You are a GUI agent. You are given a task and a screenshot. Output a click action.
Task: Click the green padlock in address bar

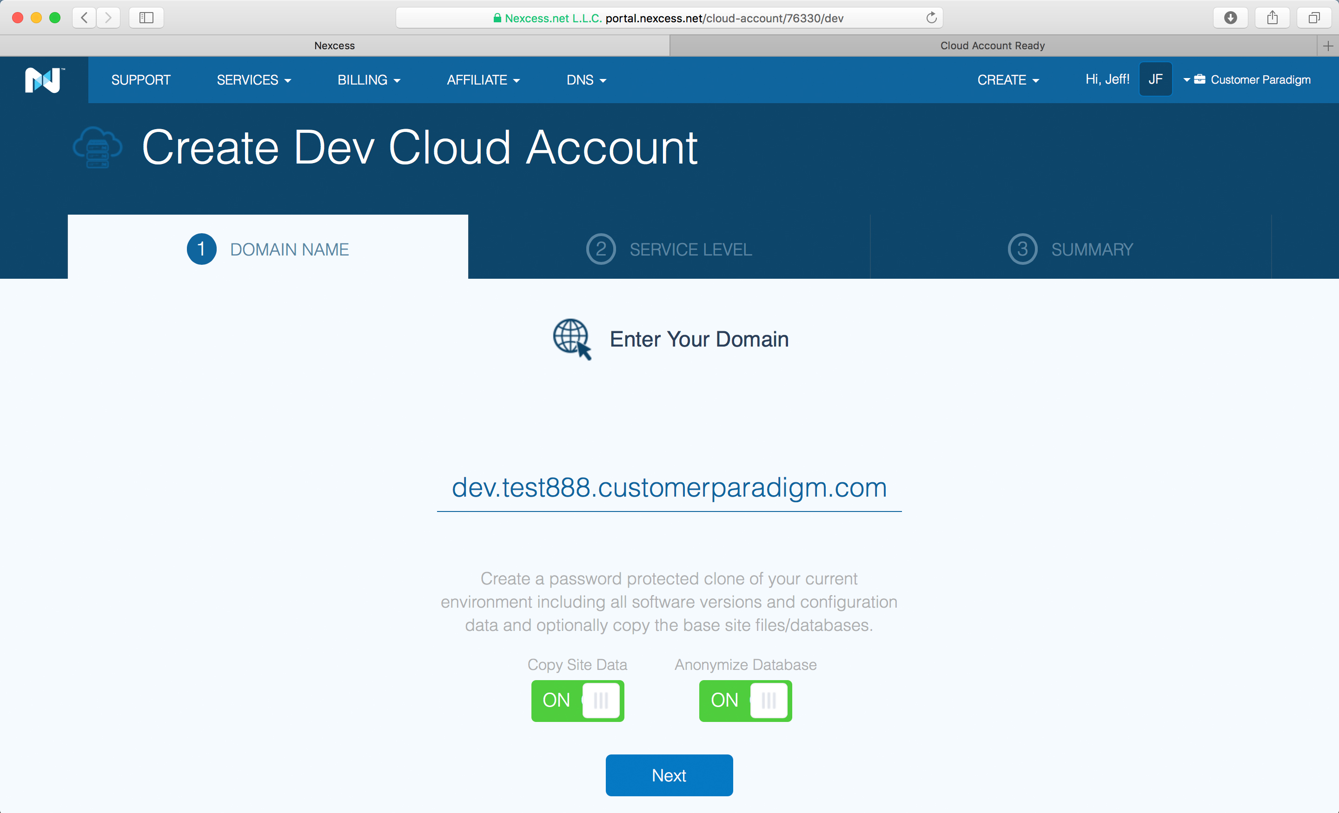(x=497, y=18)
